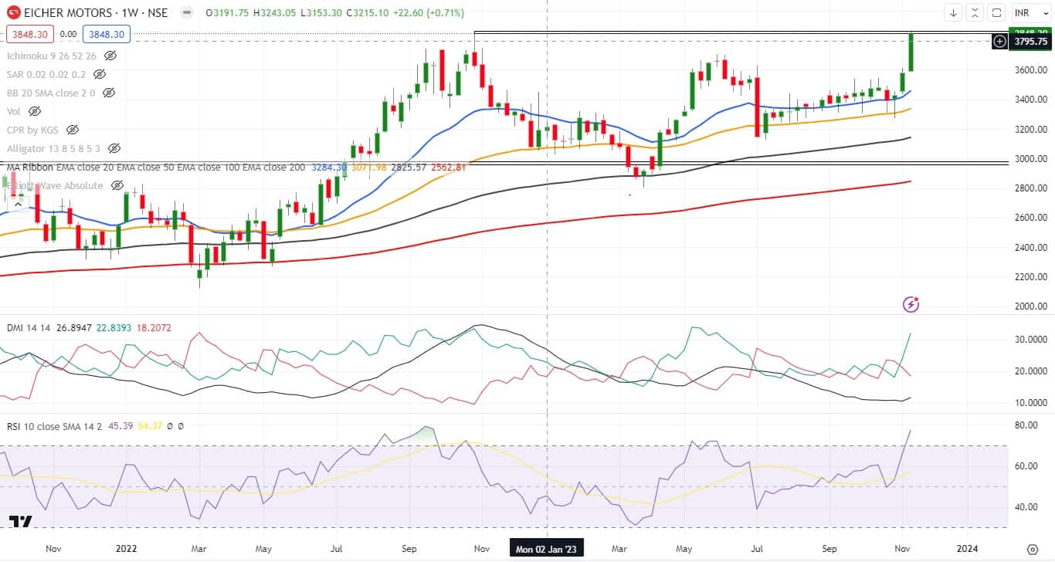Unhide the Elliott Wave Absolute indicator
1055x562 pixels.
117,185
